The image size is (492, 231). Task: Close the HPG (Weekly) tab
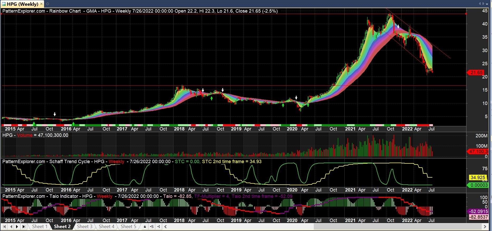[41, 4]
